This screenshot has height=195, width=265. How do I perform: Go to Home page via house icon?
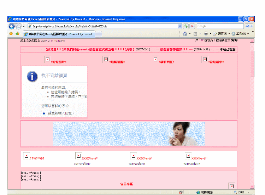point(185,34)
